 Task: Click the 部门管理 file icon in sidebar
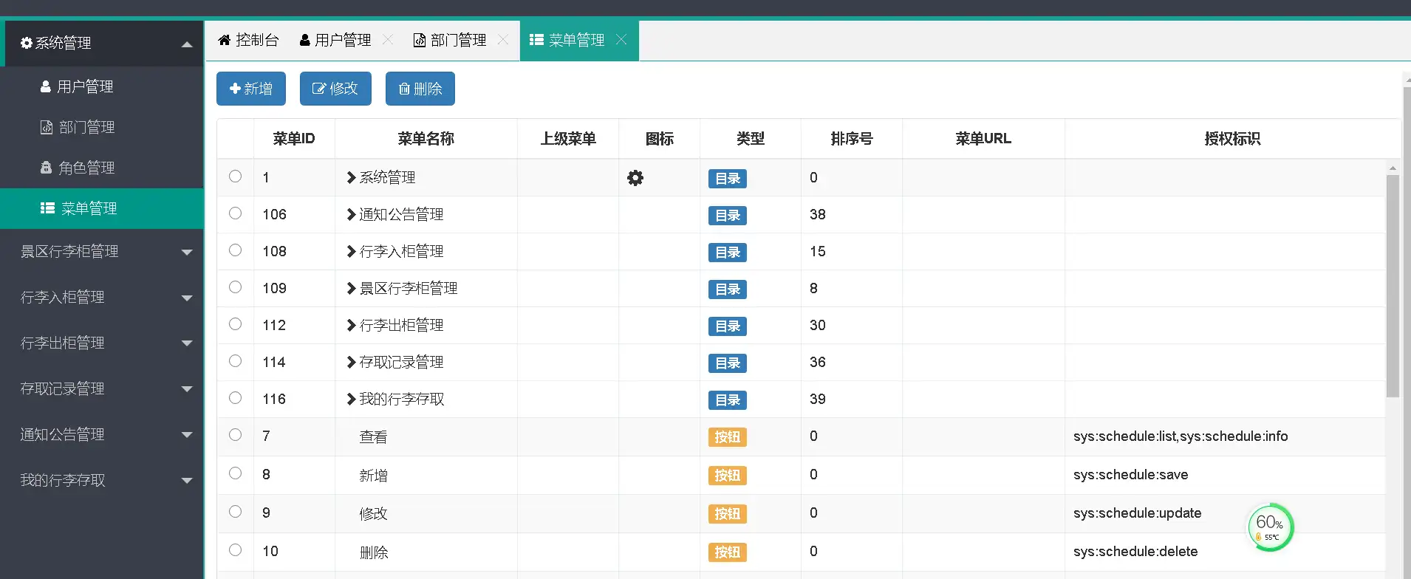47,127
